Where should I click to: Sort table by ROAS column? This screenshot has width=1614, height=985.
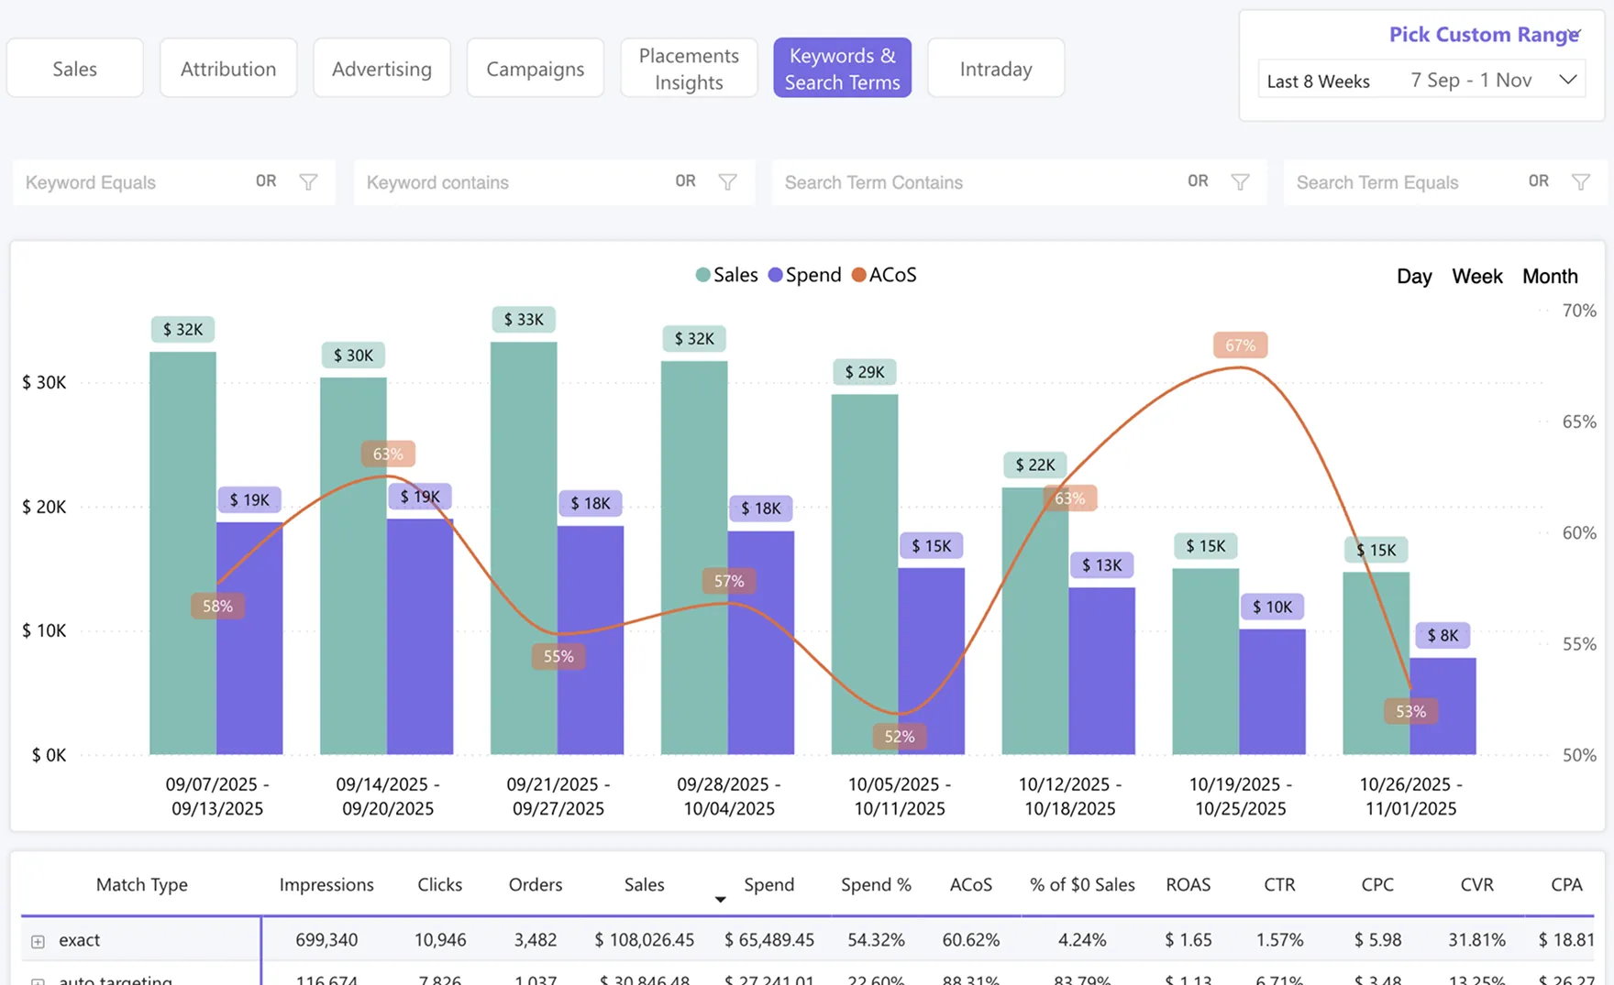point(1188,885)
